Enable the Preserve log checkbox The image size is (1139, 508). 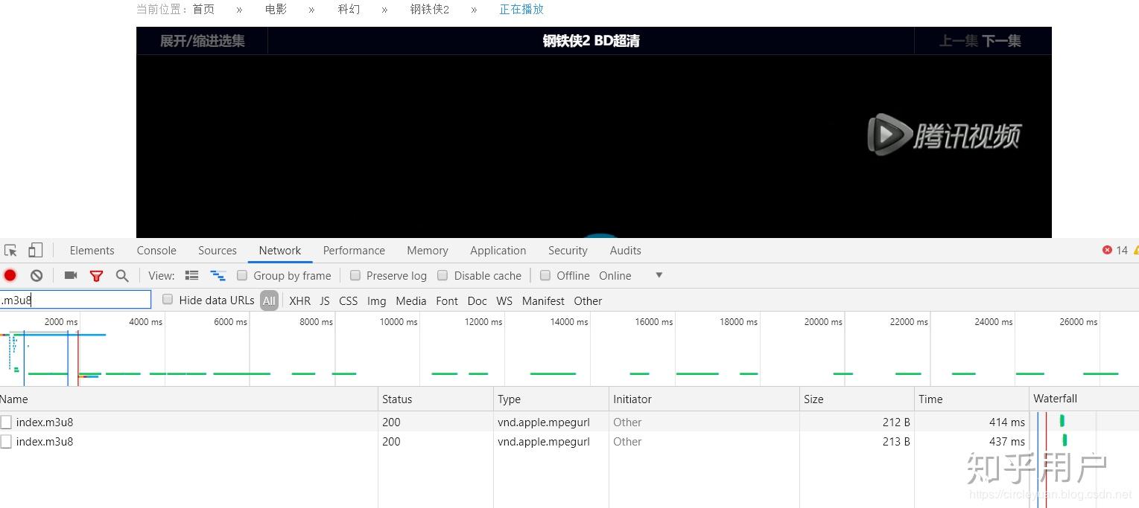(x=355, y=275)
